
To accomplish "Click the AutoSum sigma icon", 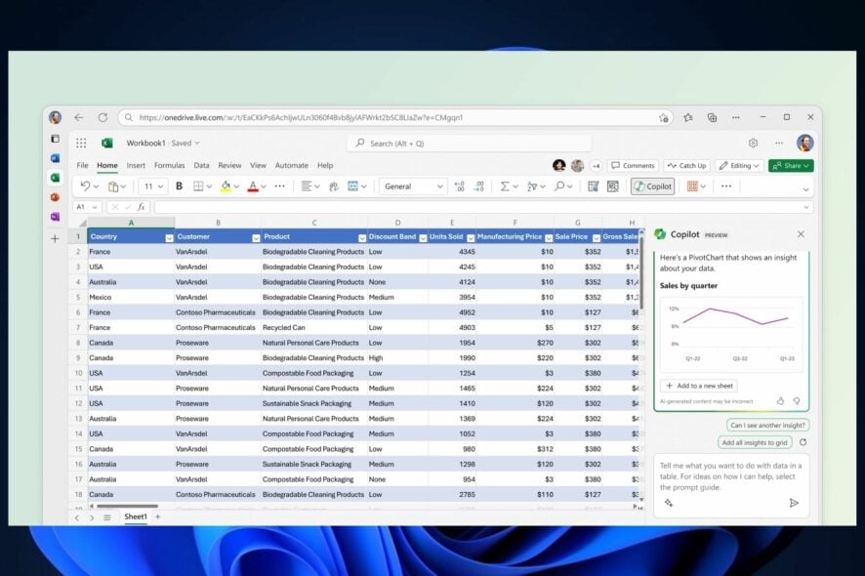I will 505,186.
